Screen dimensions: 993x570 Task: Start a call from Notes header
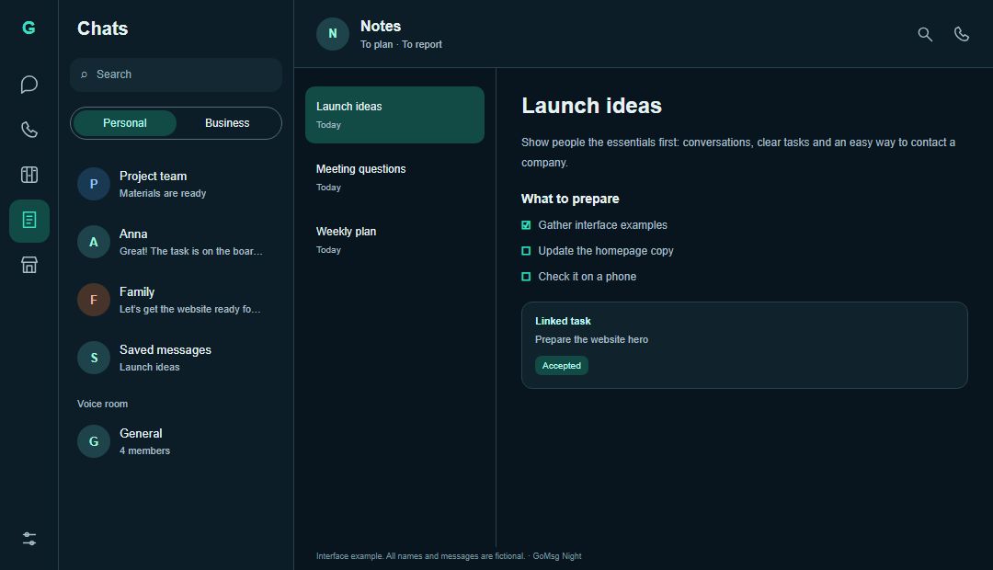(x=962, y=34)
